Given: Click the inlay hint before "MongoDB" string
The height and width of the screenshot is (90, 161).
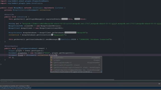Looking at the screenshot, I should (70, 32).
